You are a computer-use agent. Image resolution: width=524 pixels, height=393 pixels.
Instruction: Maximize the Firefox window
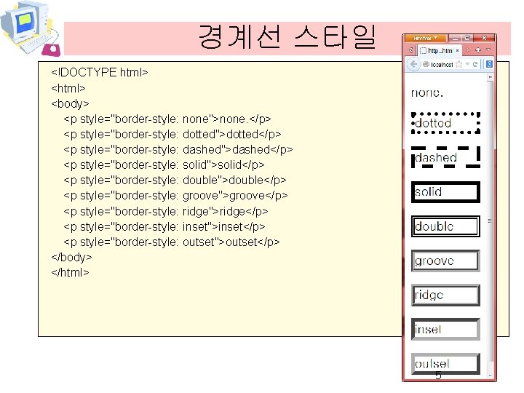pyautogui.click(x=467, y=39)
